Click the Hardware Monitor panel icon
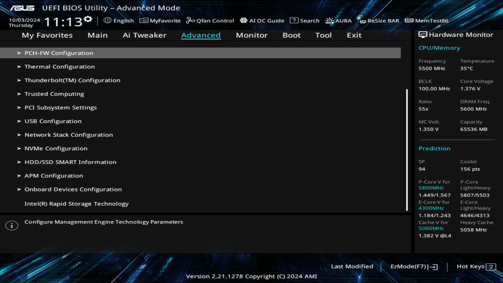This screenshot has width=503, height=283. pyautogui.click(x=423, y=35)
